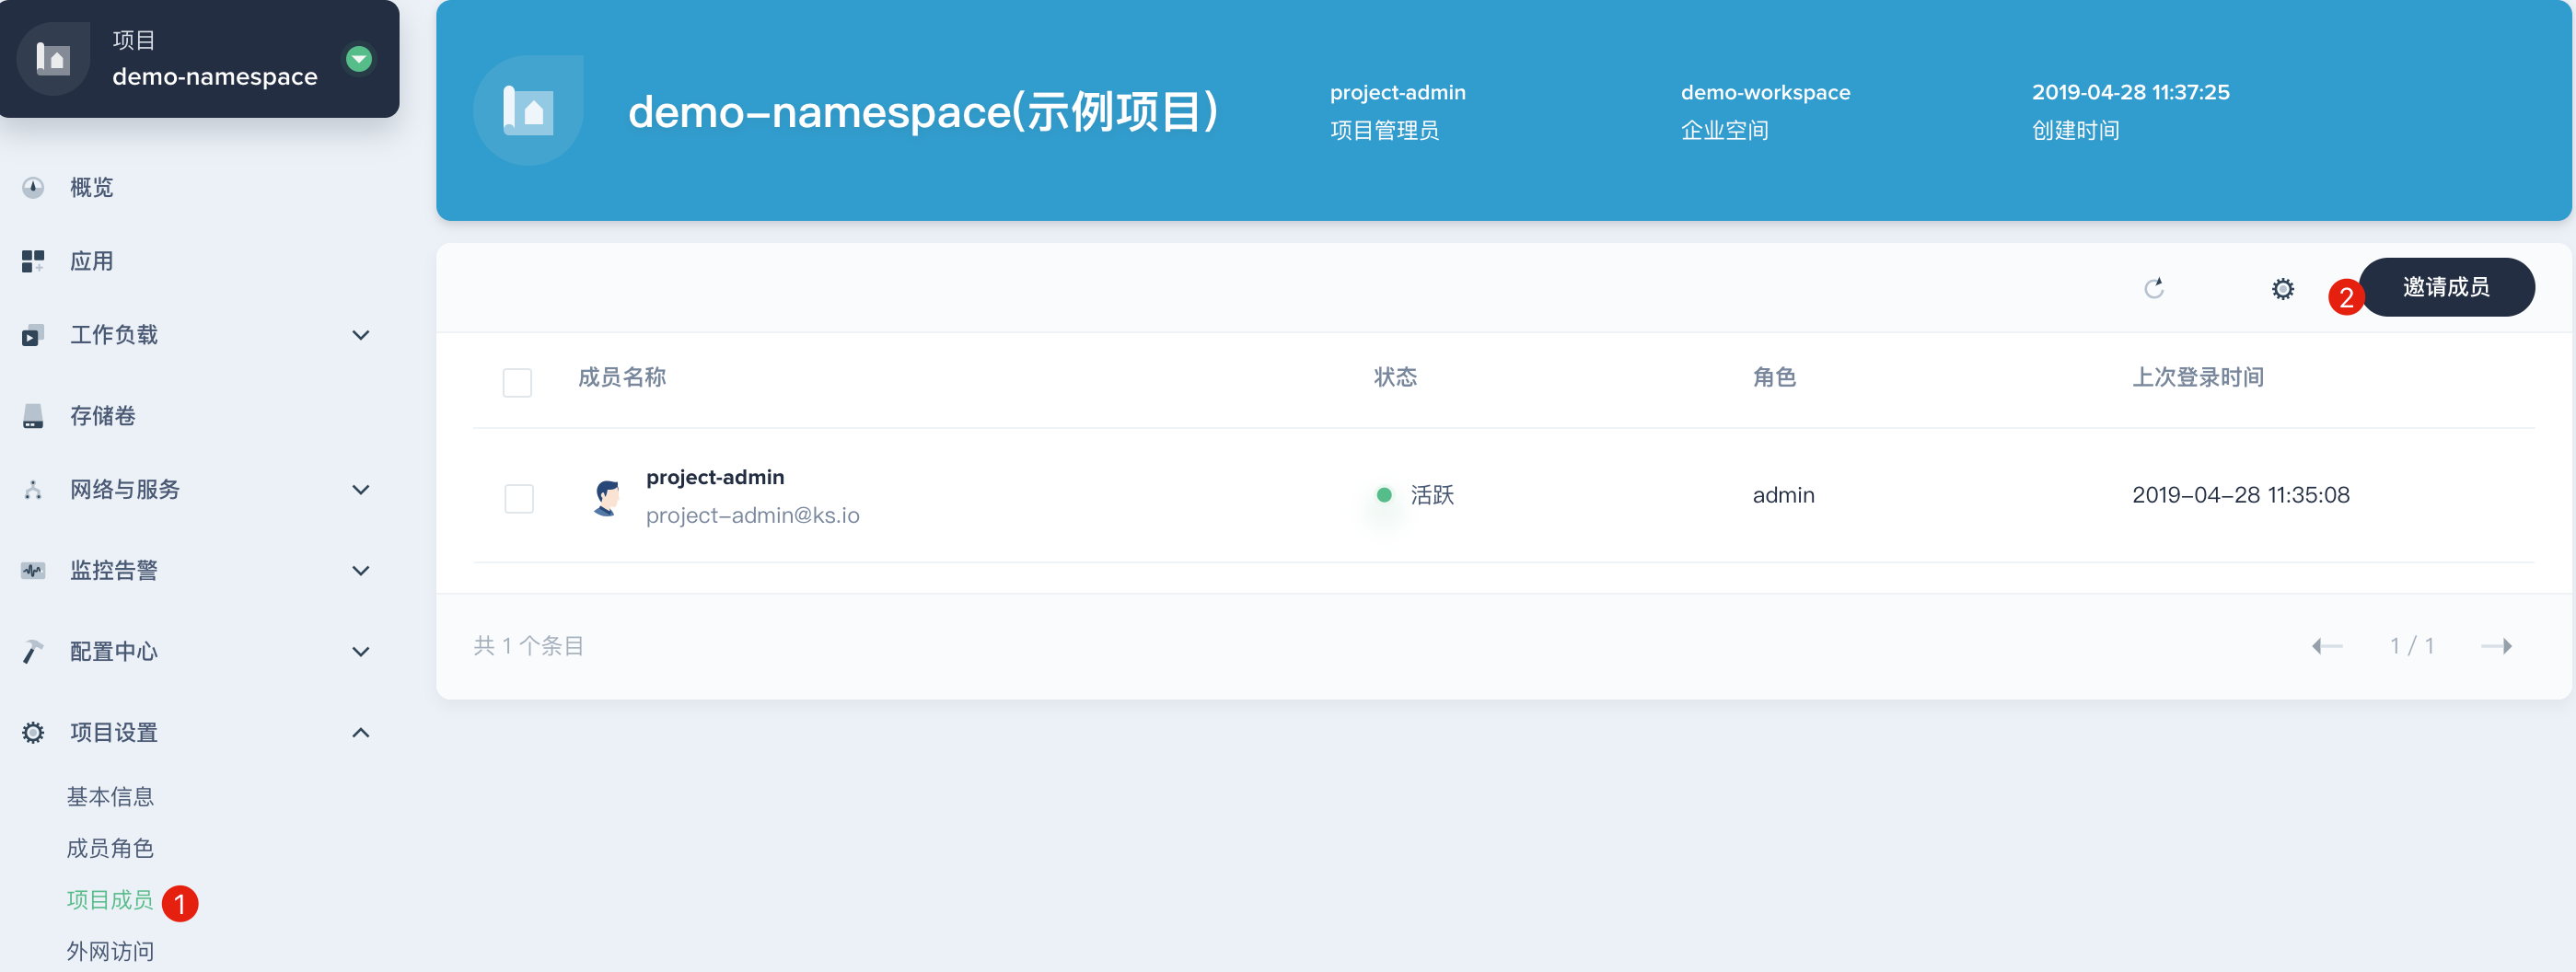Expand the 监控告警 menu chevron
This screenshot has width=2576, height=972.
(361, 571)
